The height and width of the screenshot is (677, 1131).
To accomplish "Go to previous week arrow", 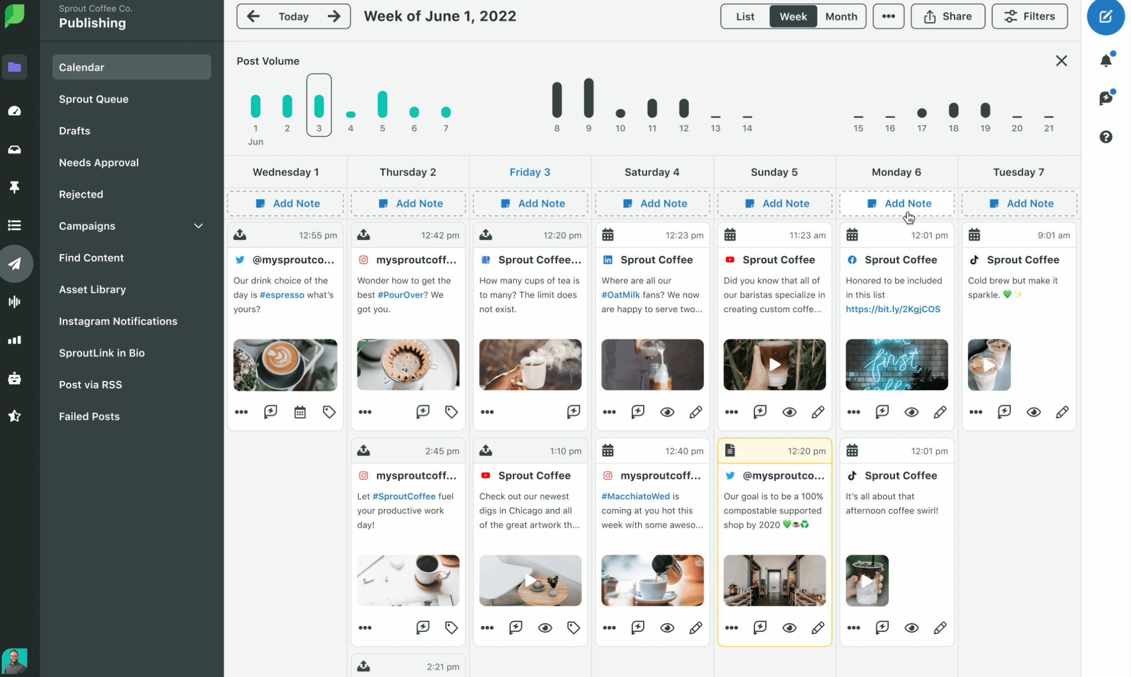I will click(x=253, y=16).
